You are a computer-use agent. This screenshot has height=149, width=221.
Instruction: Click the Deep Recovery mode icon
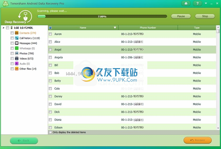pos(25,17)
